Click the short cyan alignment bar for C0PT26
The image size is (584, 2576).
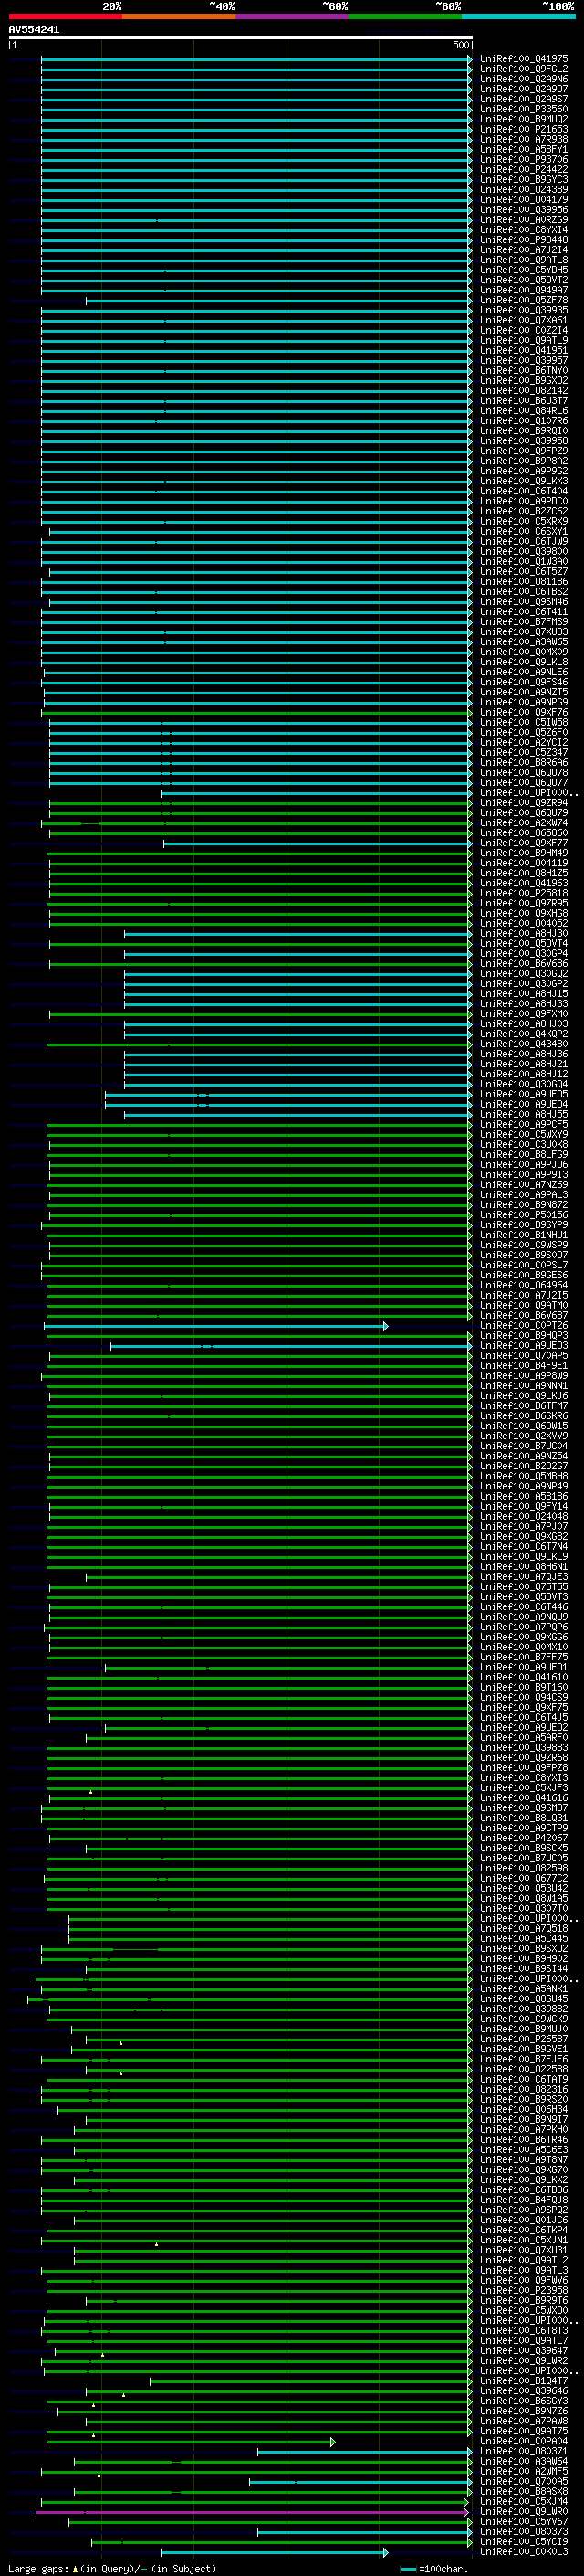pyautogui.click(x=214, y=1326)
